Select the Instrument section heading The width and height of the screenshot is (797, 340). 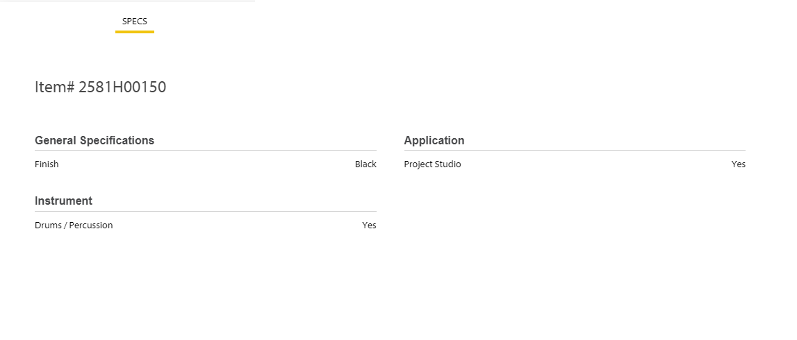(63, 201)
